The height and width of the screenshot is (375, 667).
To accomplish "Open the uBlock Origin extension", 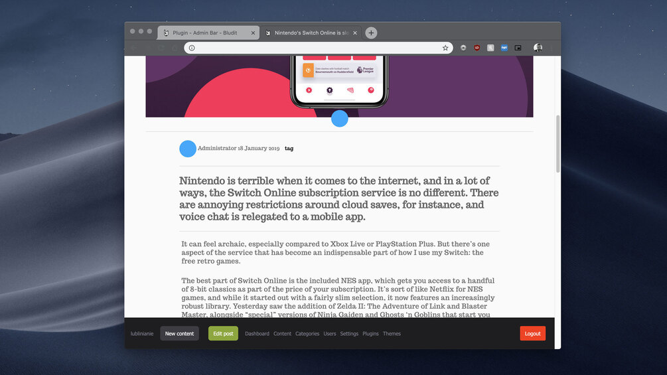I will pyautogui.click(x=477, y=48).
